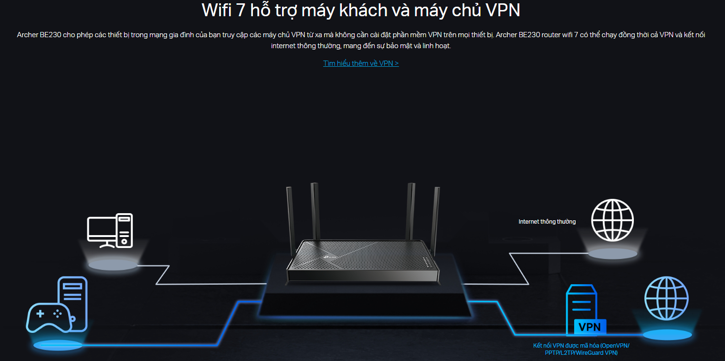Click the white globe icon for regular internet
Screen dimensions: 725x361
[612, 220]
